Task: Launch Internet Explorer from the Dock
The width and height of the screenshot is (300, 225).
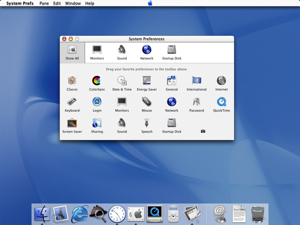Action: coord(79,214)
